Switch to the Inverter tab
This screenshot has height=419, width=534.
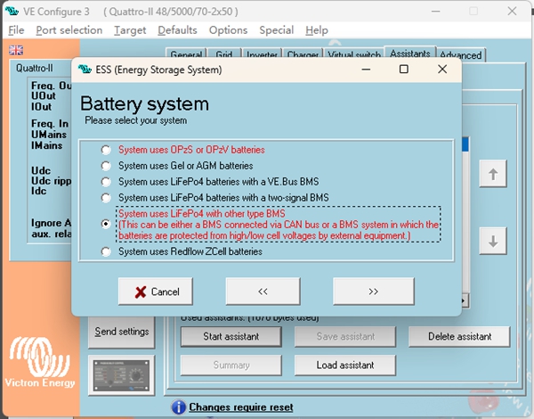coord(262,54)
